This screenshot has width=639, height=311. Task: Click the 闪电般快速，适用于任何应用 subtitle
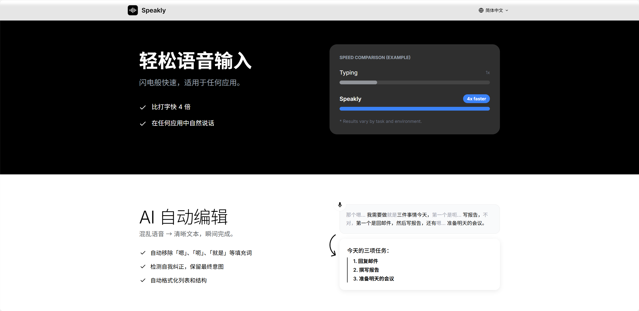(x=190, y=83)
